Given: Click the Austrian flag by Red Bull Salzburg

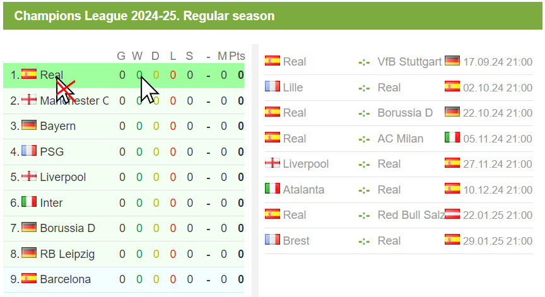Looking at the screenshot, I should pyautogui.click(x=452, y=214).
